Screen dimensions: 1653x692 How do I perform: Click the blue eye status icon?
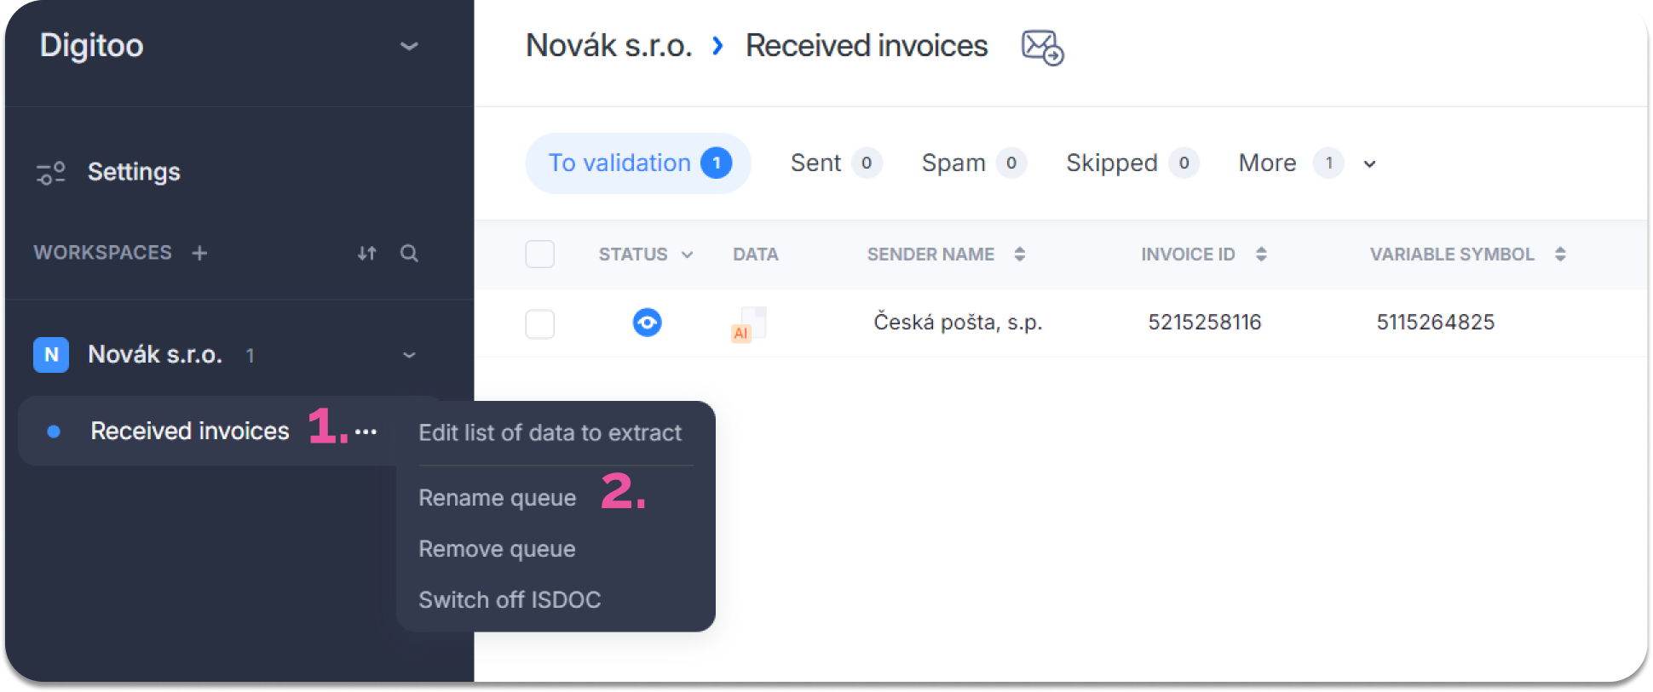[648, 323]
